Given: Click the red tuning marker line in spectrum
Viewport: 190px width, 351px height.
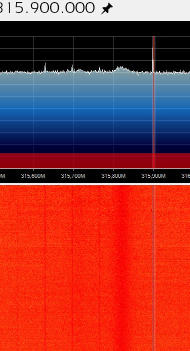Looking at the screenshot, I should click(x=154, y=102).
